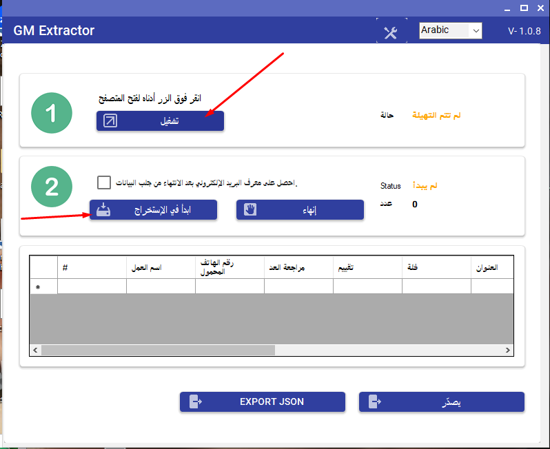The height and width of the screenshot is (449, 550).
Task: Select the first empty row header cell
Action: (x=43, y=286)
